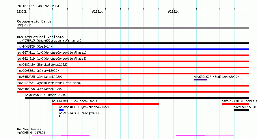Select the red nsv4179821 variant bar
Screen dimensions: 257x139
[133, 86]
